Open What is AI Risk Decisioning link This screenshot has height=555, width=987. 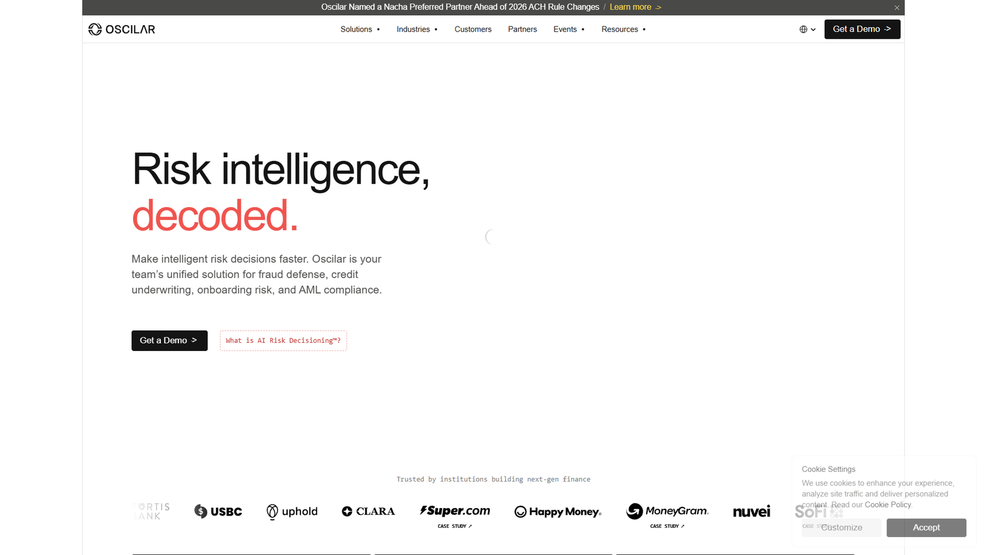[x=283, y=340]
